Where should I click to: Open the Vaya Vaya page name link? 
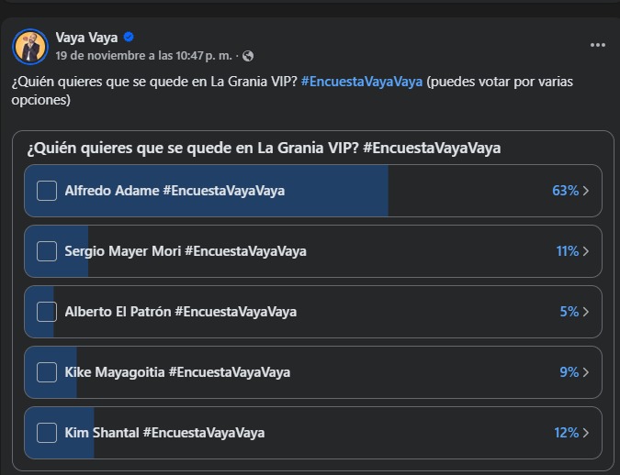pos(87,38)
